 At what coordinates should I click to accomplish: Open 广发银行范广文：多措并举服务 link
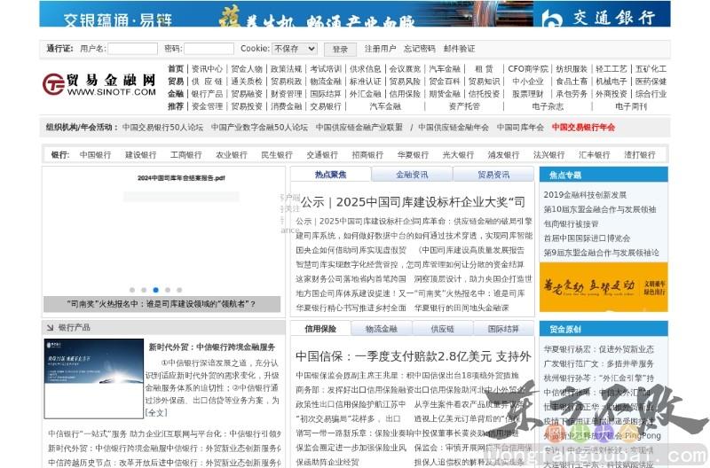[598, 364]
